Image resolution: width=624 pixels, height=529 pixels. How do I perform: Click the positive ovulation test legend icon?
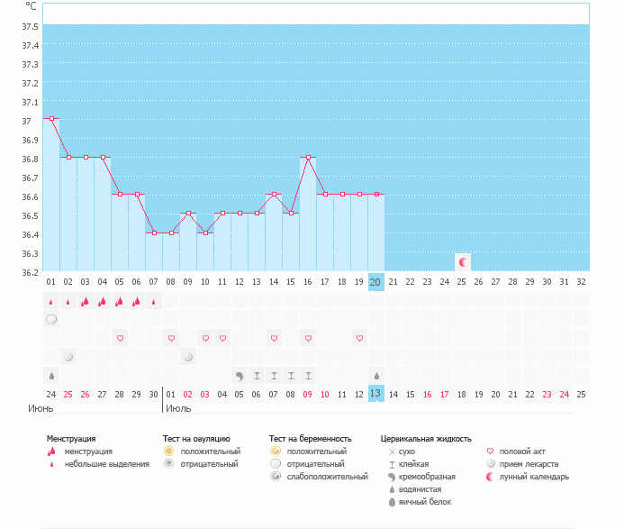tap(168, 451)
